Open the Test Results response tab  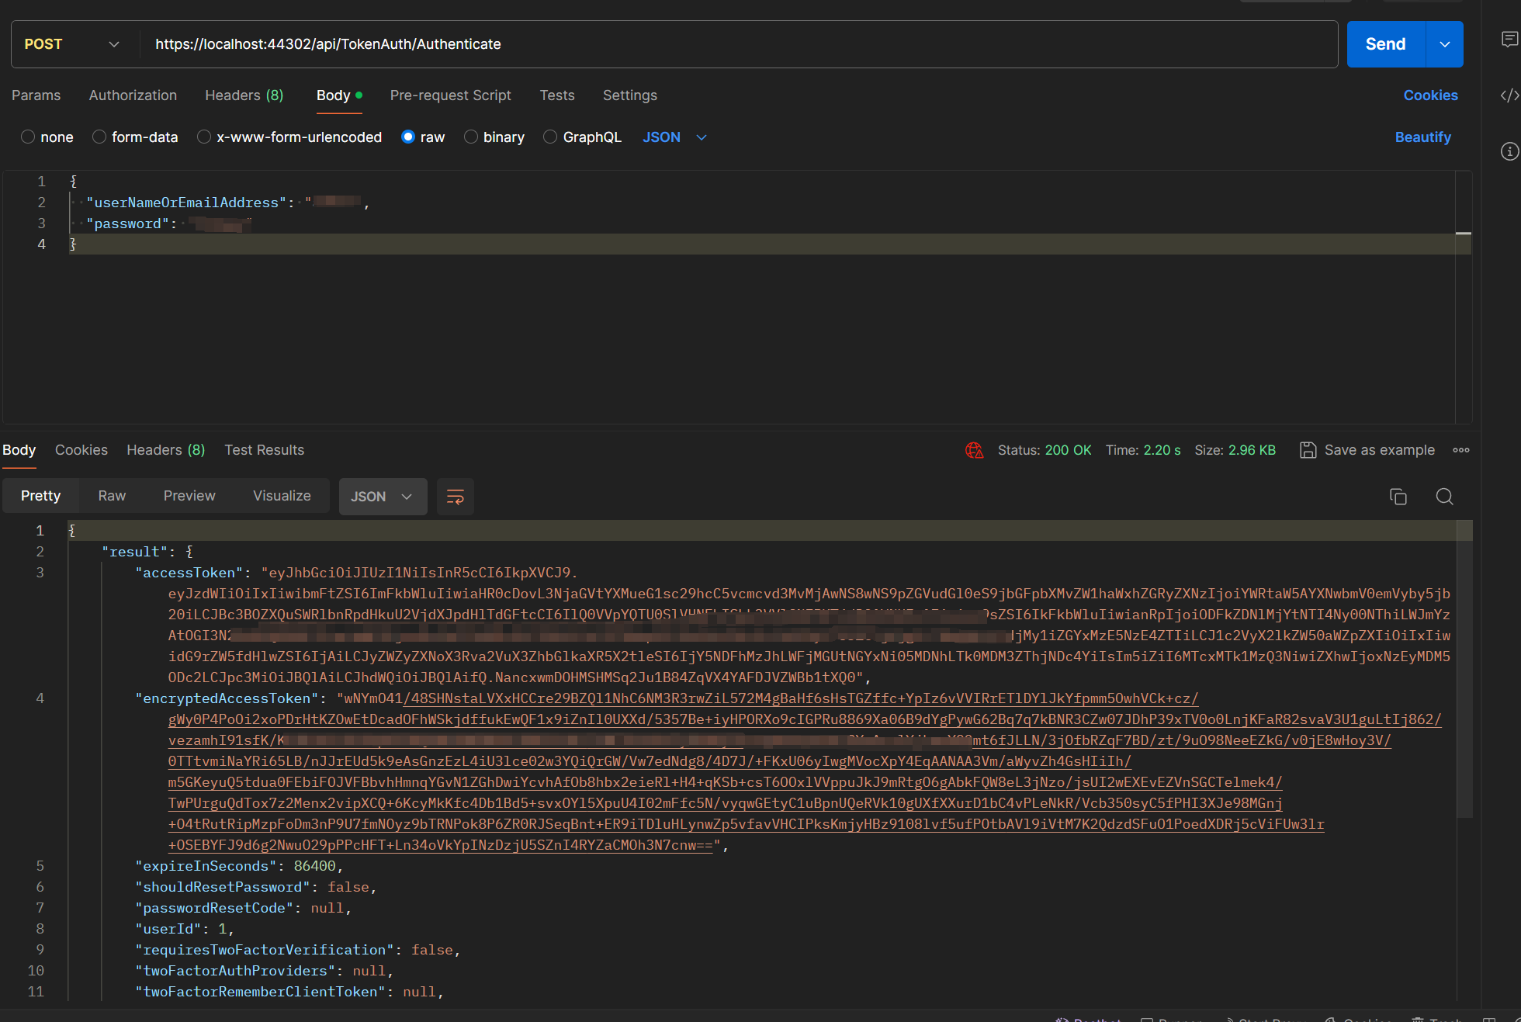click(x=264, y=450)
